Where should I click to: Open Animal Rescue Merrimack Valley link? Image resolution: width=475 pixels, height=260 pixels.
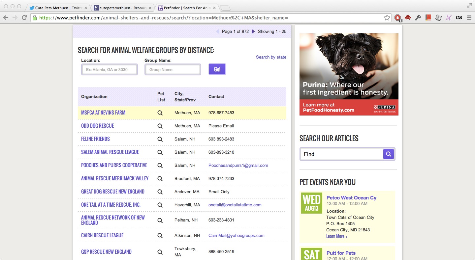[115, 178]
